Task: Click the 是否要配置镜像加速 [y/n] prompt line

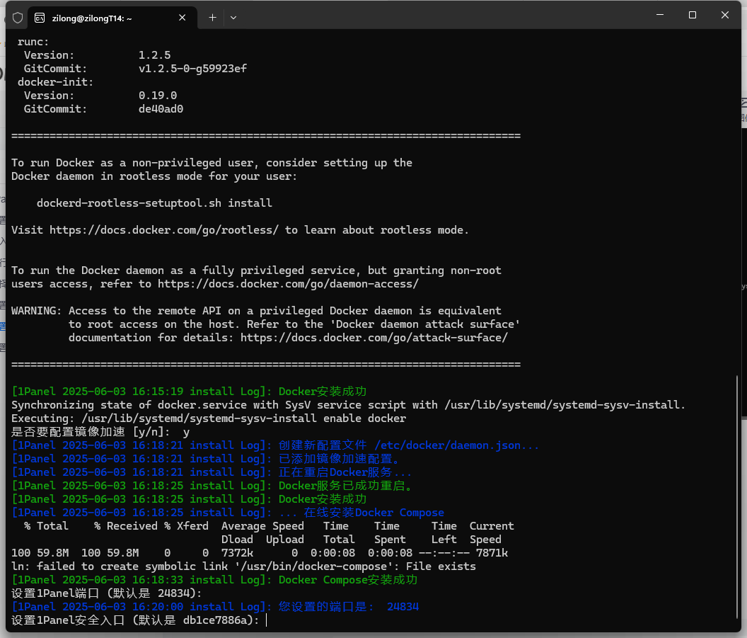Action: click(100, 432)
